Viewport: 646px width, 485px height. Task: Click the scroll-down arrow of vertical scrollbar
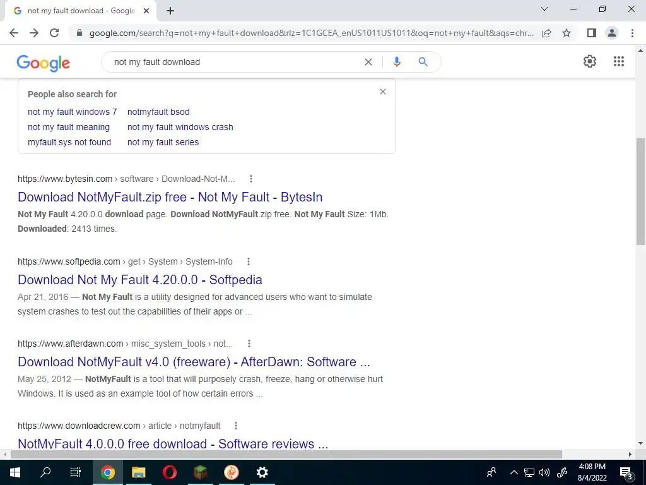[x=641, y=444]
